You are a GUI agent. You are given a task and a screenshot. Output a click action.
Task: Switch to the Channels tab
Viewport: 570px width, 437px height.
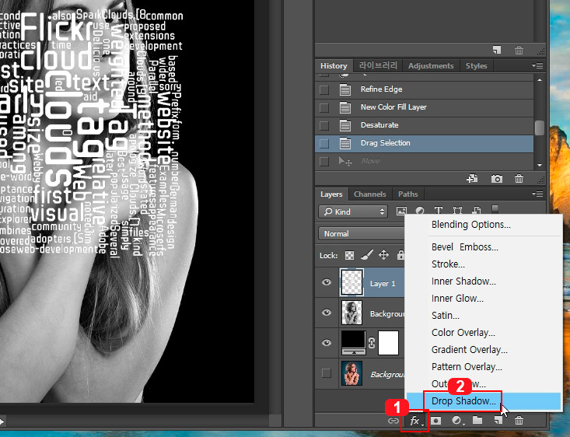[x=369, y=194]
